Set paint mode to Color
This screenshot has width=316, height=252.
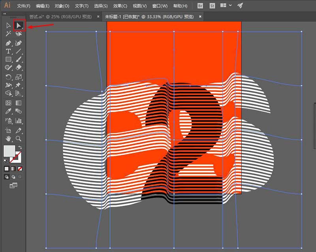pyautogui.click(x=7, y=169)
